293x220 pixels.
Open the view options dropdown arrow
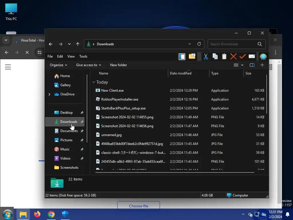pos(242,65)
